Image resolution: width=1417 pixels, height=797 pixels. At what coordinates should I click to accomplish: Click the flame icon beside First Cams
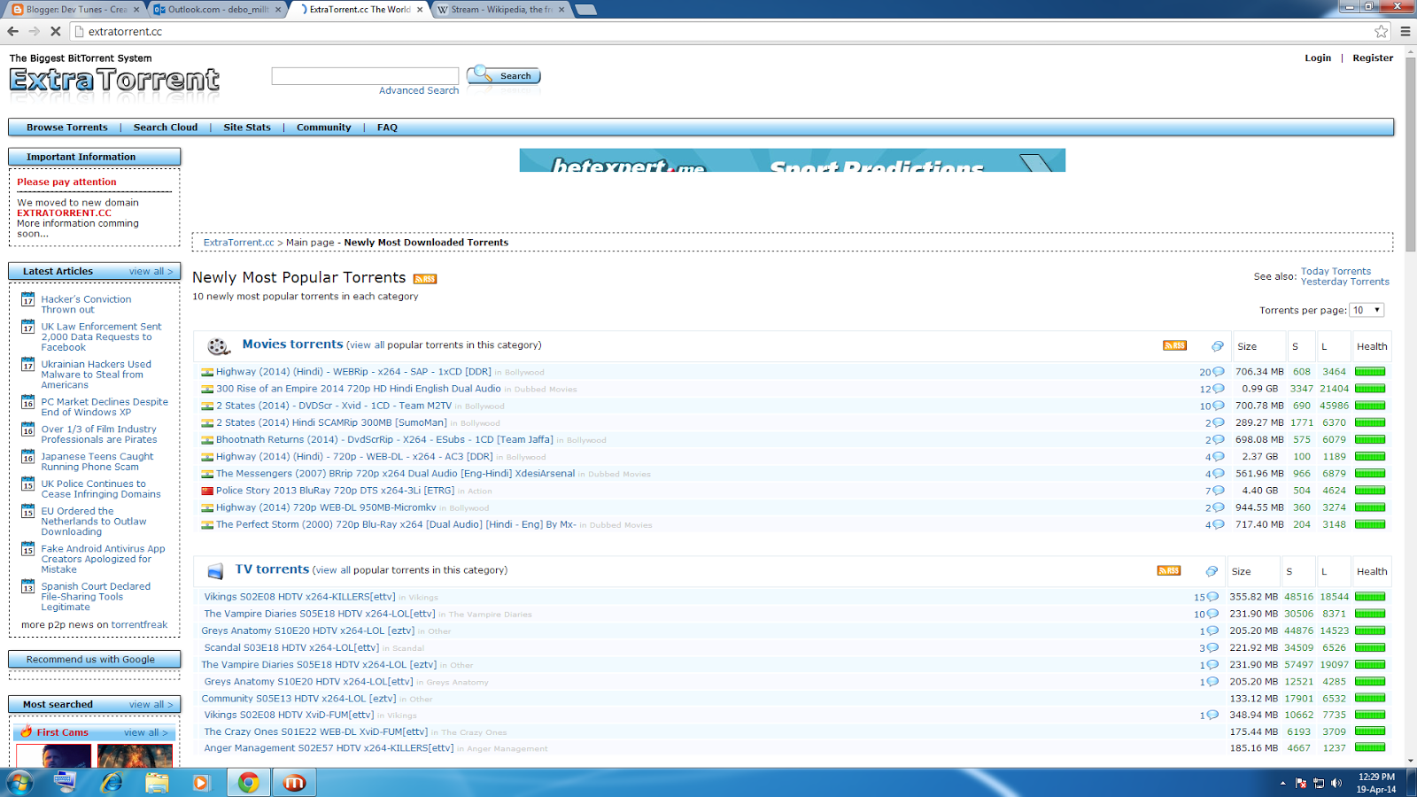point(26,731)
